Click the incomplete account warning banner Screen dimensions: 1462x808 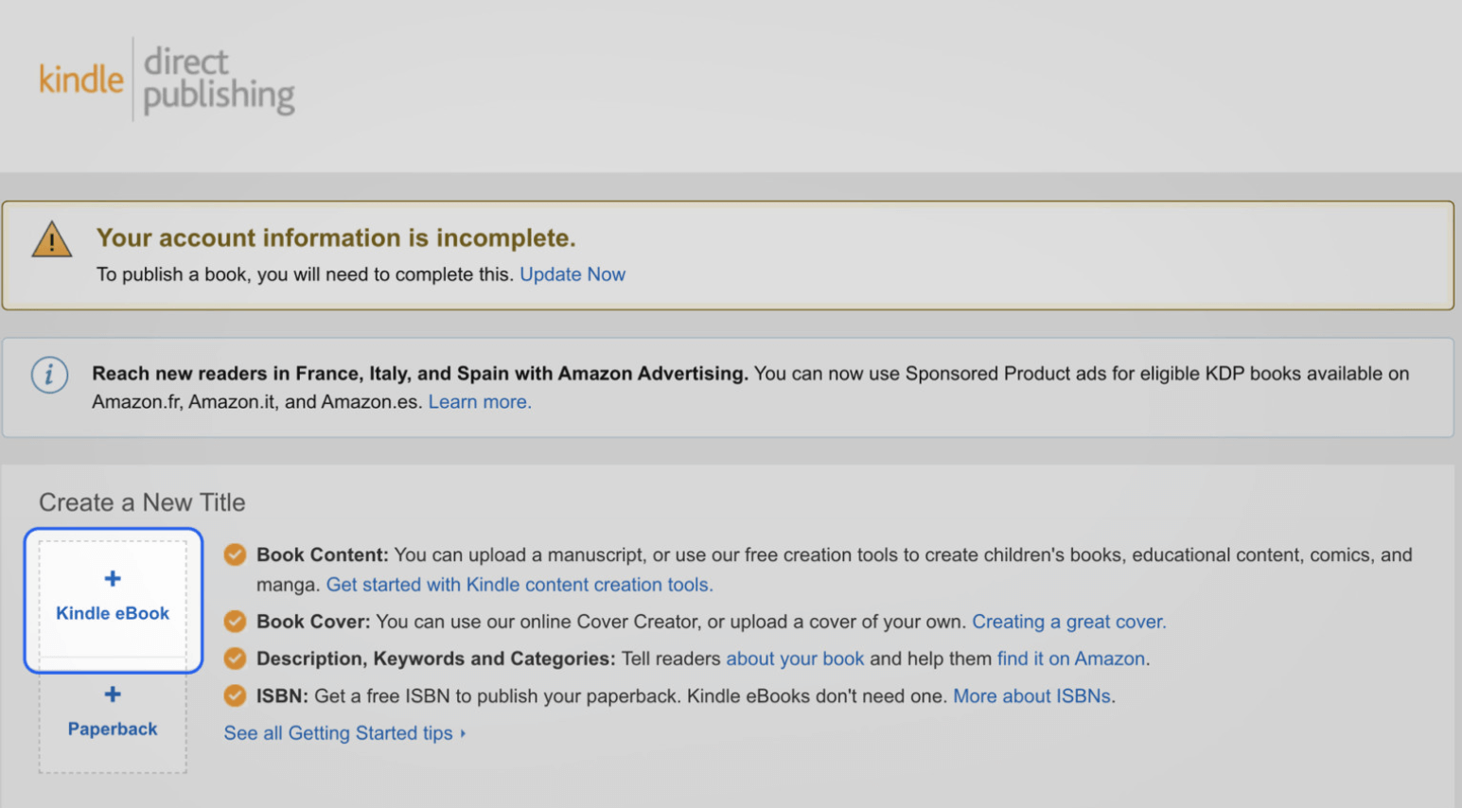point(729,254)
